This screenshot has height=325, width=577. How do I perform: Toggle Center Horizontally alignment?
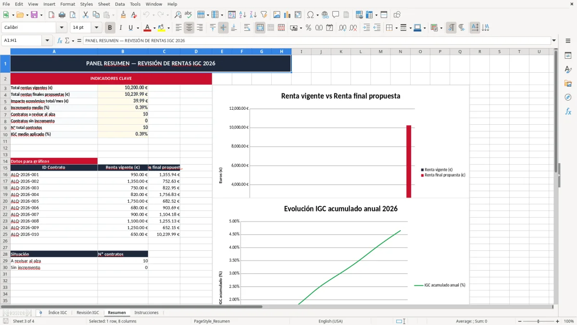point(189,28)
